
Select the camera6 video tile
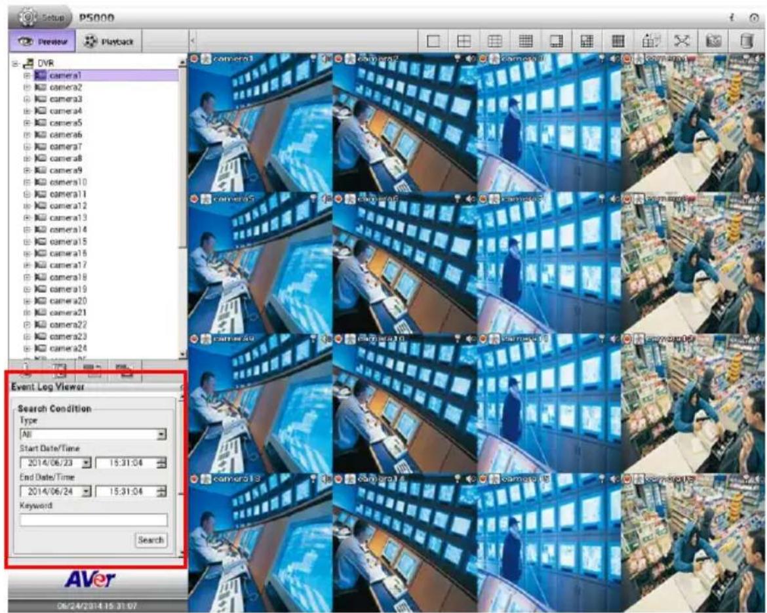point(404,263)
